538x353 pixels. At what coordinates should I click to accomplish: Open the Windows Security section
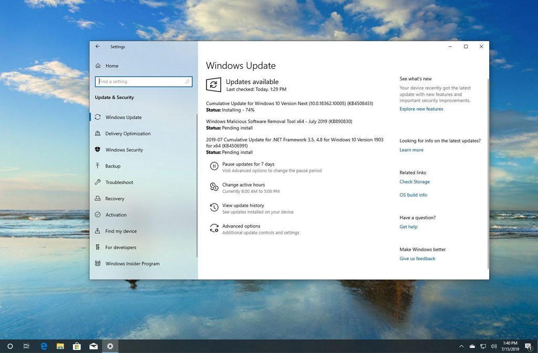124,150
